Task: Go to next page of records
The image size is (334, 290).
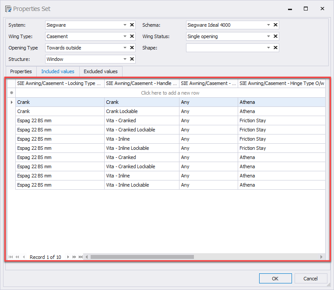Action: (x=74, y=257)
